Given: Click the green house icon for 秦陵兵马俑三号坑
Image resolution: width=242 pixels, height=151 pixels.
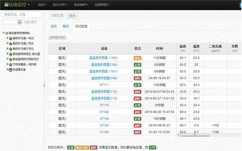Looking at the screenshot, I should (10, 49).
